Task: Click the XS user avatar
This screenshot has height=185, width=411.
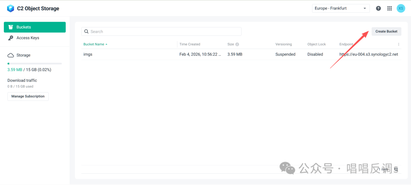Action: [x=401, y=8]
